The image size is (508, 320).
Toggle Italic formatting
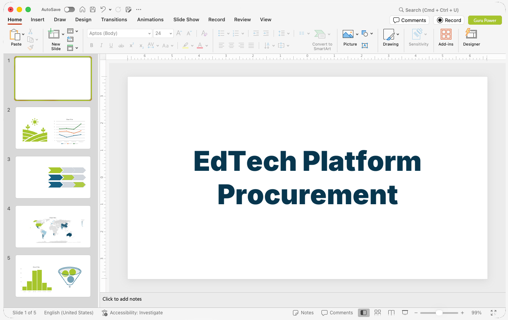click(101, 46)
